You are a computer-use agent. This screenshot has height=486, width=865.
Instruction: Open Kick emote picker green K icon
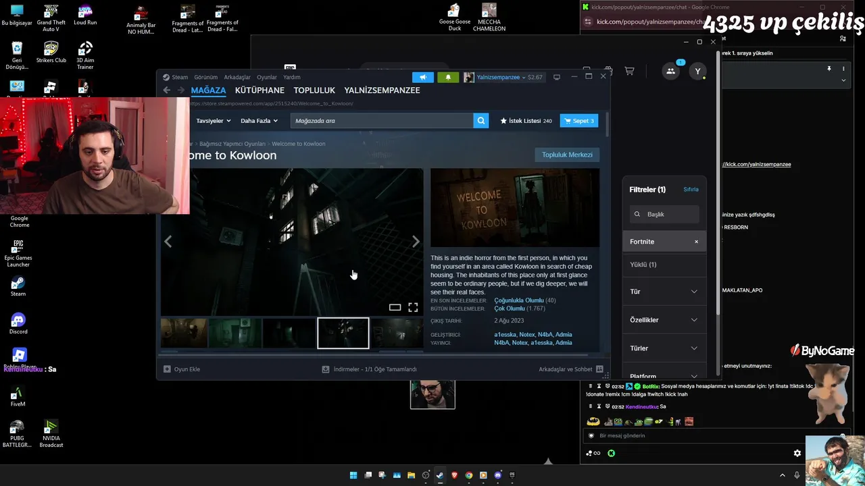point(612,454)
